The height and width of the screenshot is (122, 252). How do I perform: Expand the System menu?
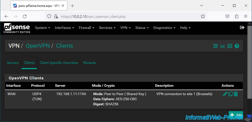tap(43, 28)
